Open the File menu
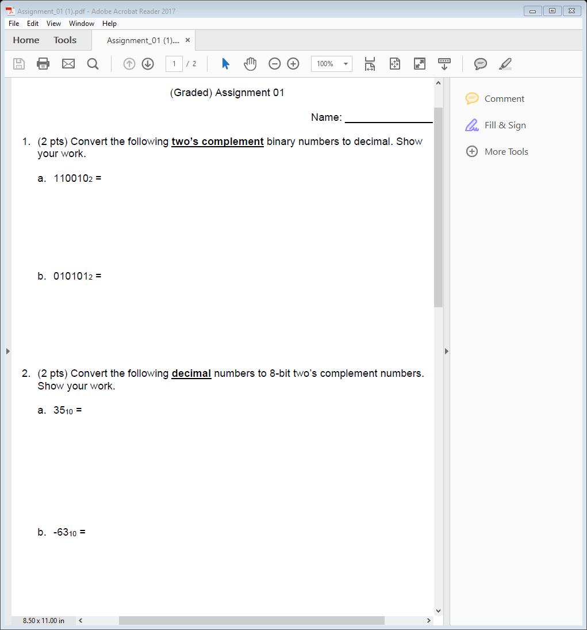Screen dimensions: 587x630 coord(13,23)
